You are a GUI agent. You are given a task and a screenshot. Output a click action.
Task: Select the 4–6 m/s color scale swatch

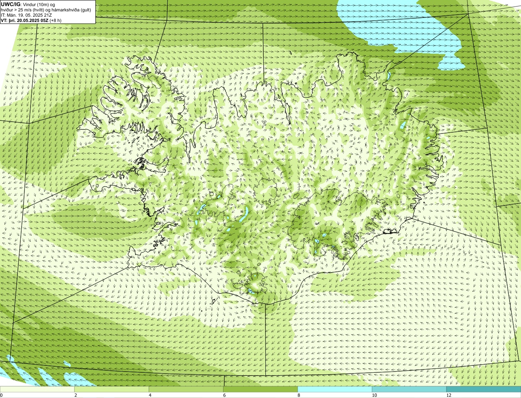point(186,389)
